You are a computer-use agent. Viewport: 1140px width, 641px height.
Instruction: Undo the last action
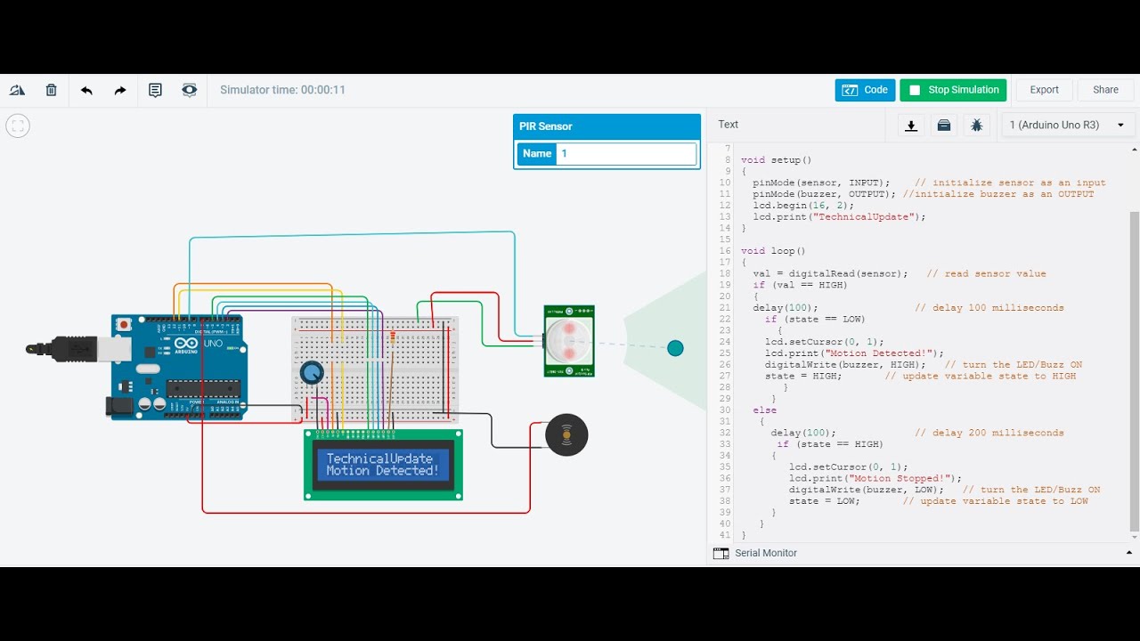(86, 90)
